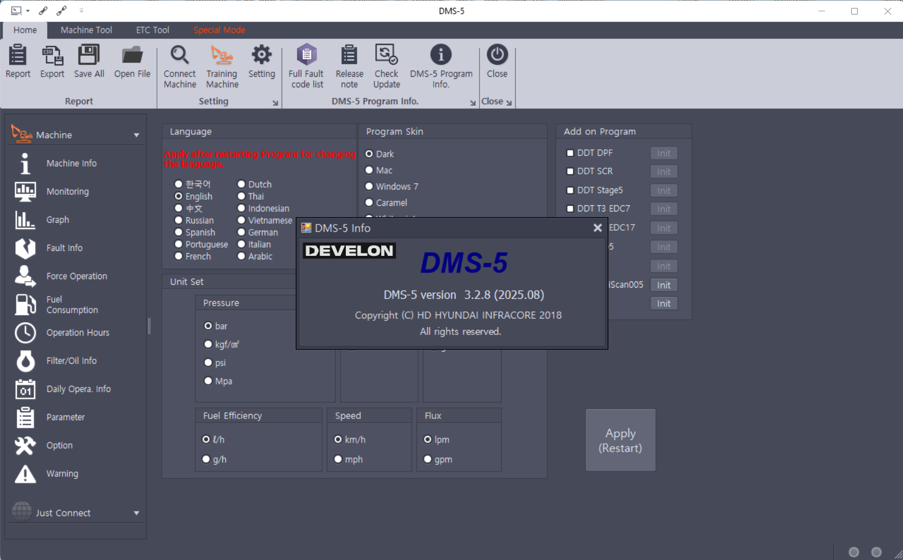The image size is (903, 560).
Task: Click the Connect Machine magnifier icon
Action: 179,55
